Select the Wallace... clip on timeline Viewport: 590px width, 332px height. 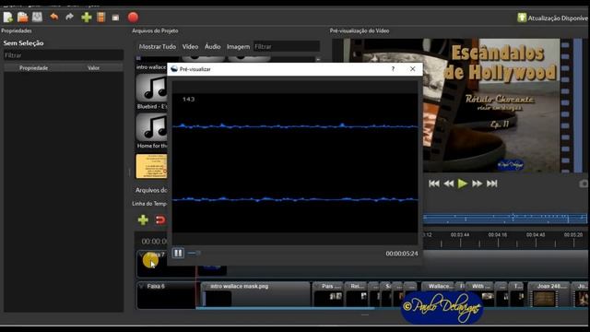coord(438,295)
